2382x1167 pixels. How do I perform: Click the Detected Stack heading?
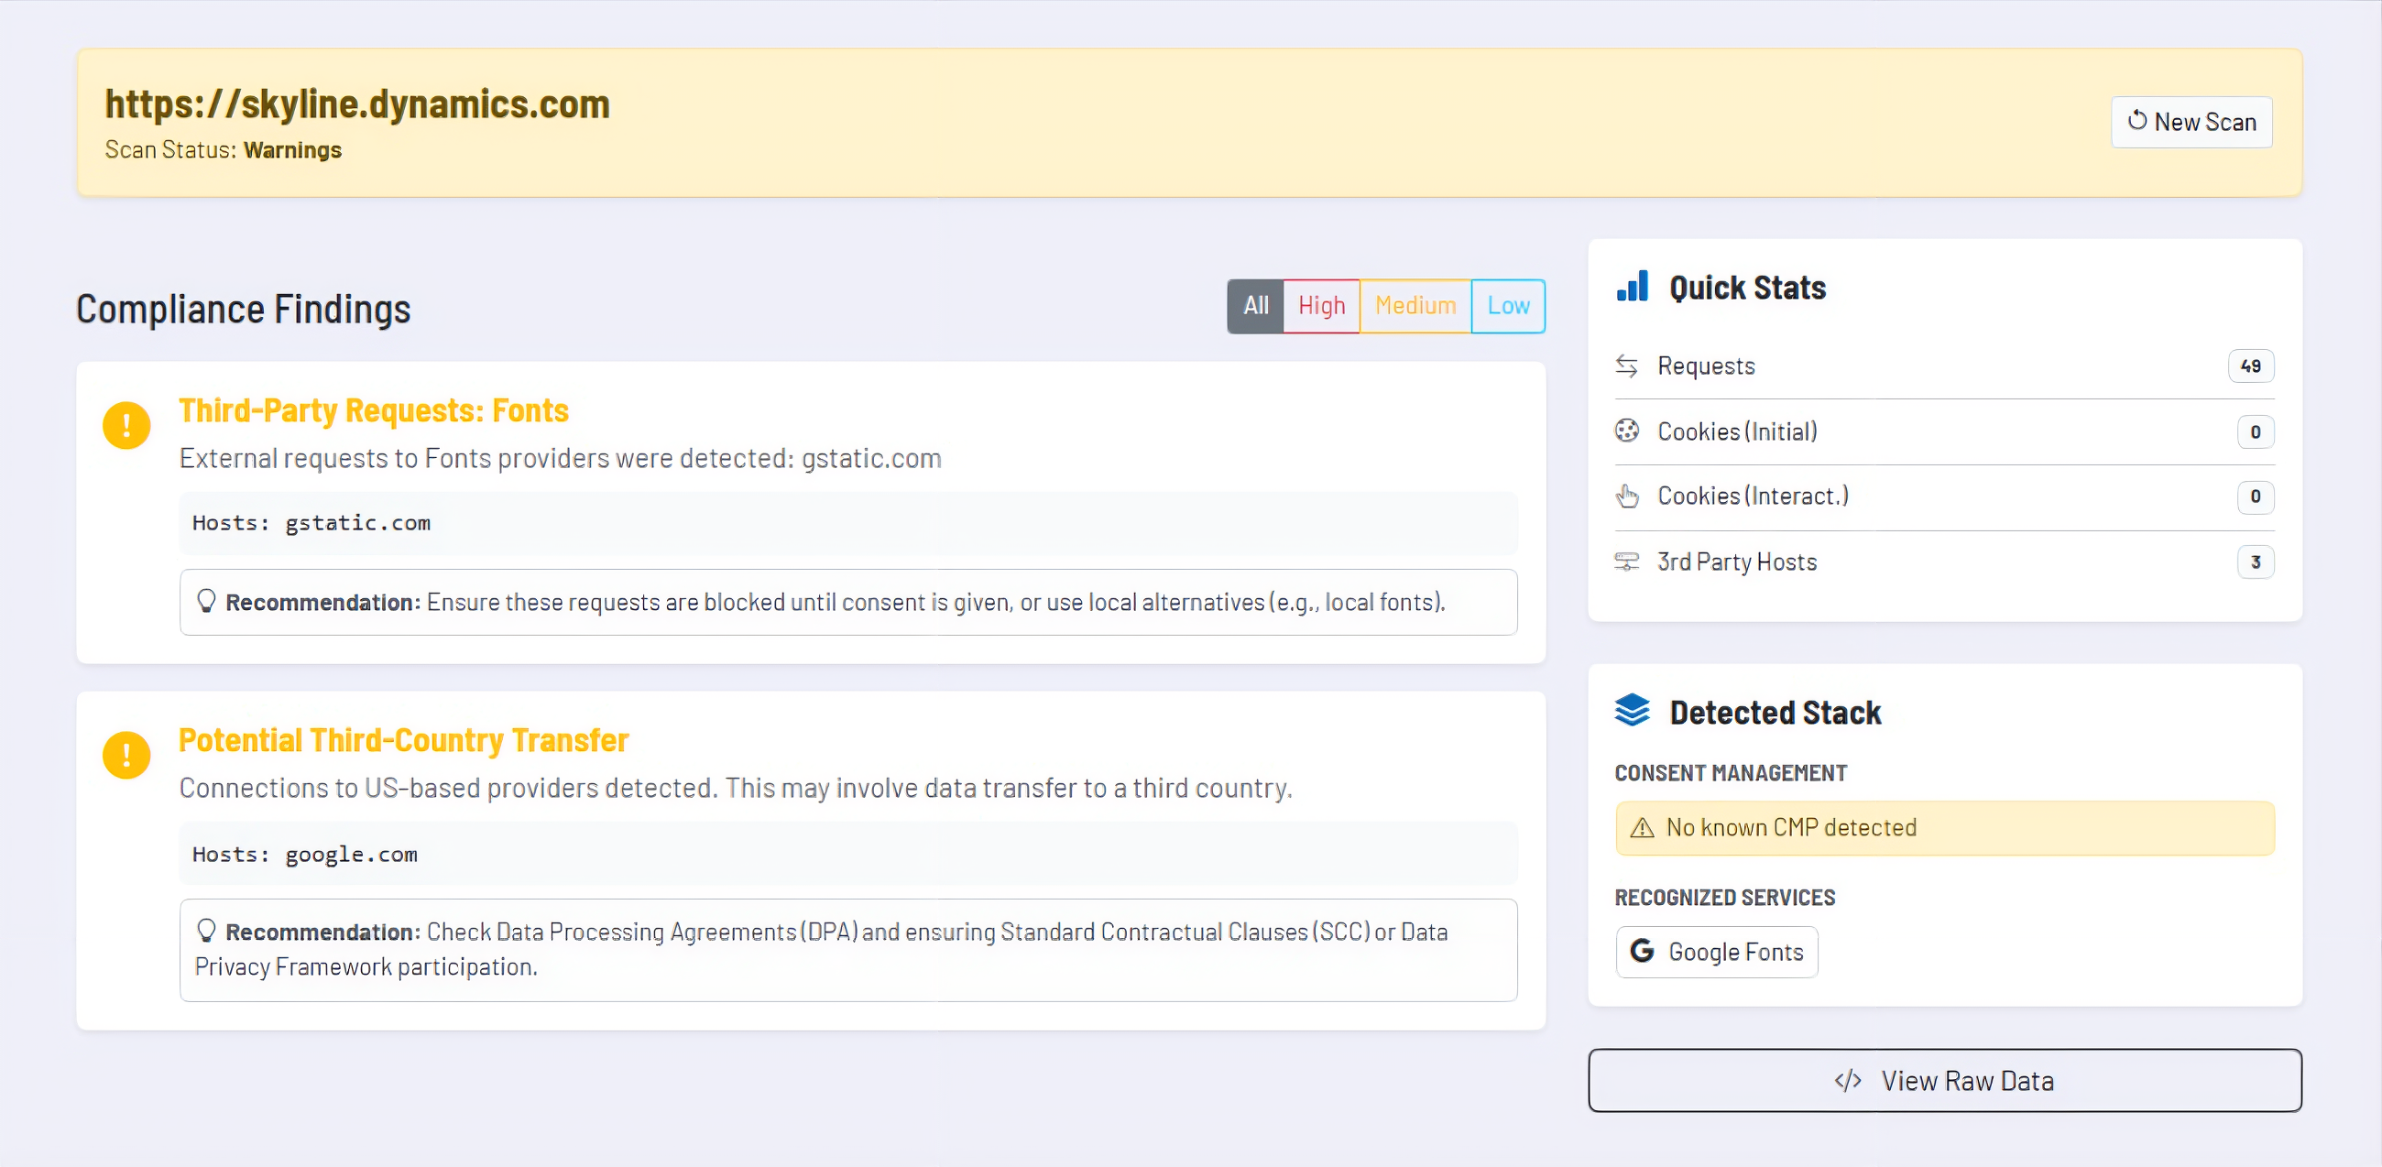(x=1775, y=712)
